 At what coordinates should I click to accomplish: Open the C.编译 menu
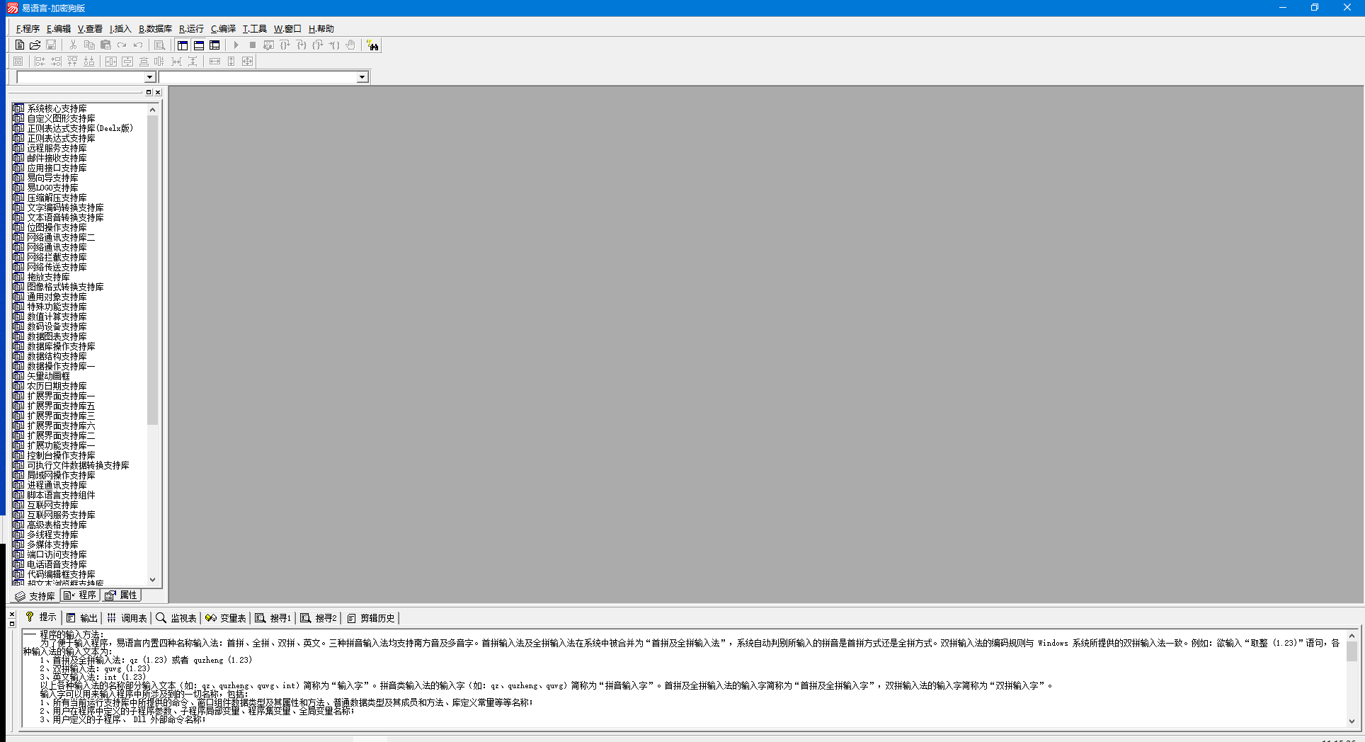(x=222, y=29)
